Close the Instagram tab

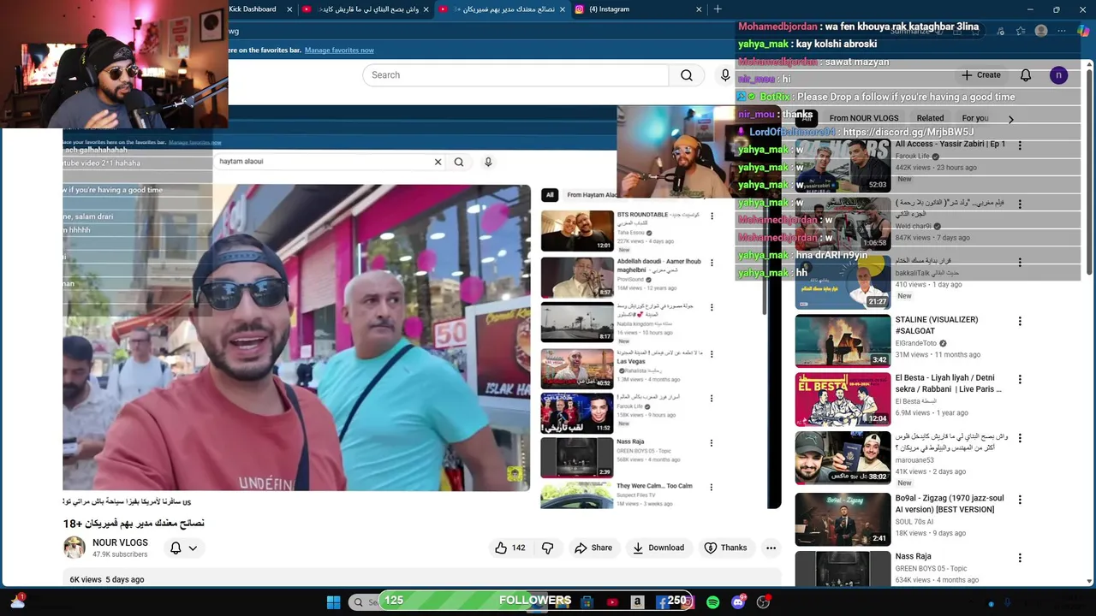[x=699, y=9]
